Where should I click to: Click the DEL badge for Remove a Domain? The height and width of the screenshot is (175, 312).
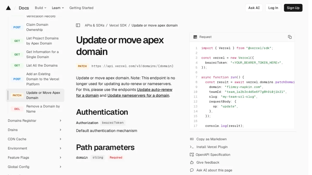point(17,109)
